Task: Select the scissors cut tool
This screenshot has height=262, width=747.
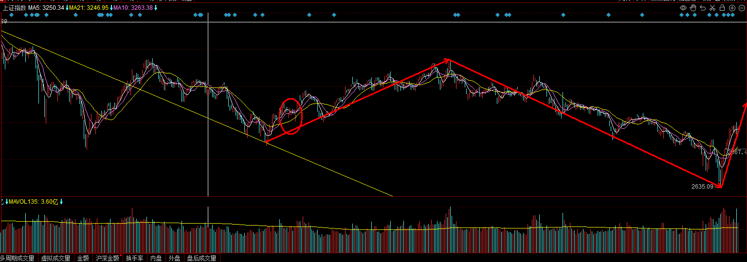Action: click(x=712, y=8)
